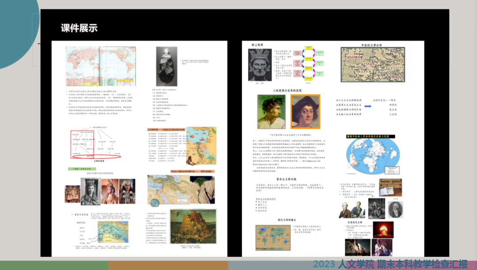This screenshot has height=270, width=477.
Task: Select the stone hand-axe photograph
Action: pyautogui.click(x=167, y=66)
